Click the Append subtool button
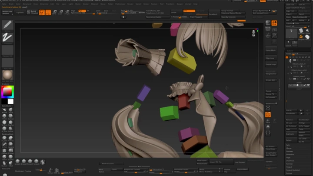Screen dimensions: 313x176 (304, 132)
